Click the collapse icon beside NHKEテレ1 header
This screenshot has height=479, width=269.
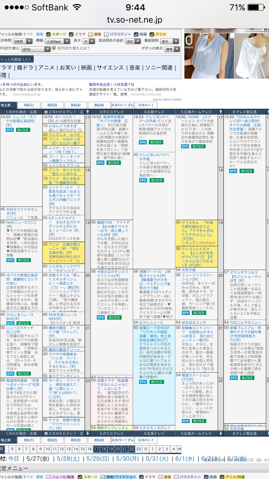click(46, 112)
